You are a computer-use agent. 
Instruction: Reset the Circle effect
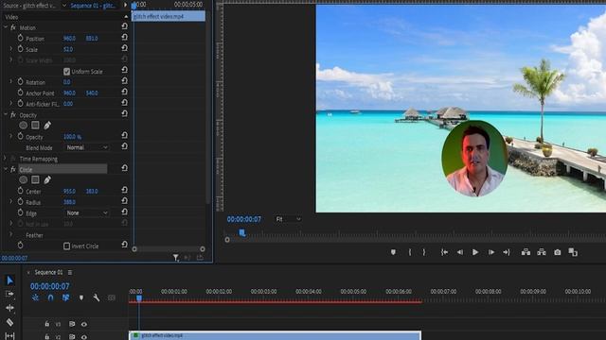click(124, 168)
